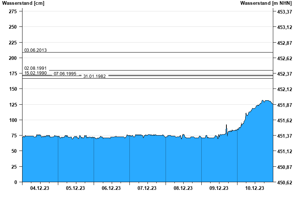The image size is (295, 202).
Task: Click the 06.12.23 axis date
Action: [x=111, y=188]
